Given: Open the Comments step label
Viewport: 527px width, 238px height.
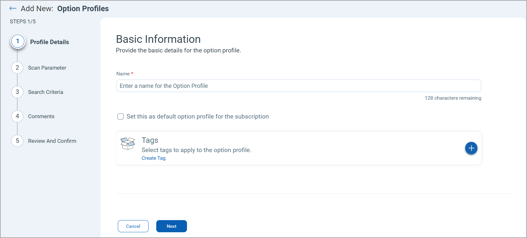Looking at the screenshot, I should click(41, 116).
